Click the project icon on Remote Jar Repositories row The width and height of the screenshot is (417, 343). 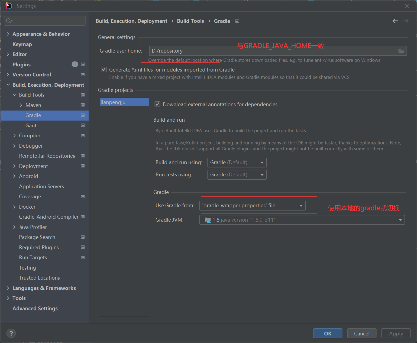(83, 156)
